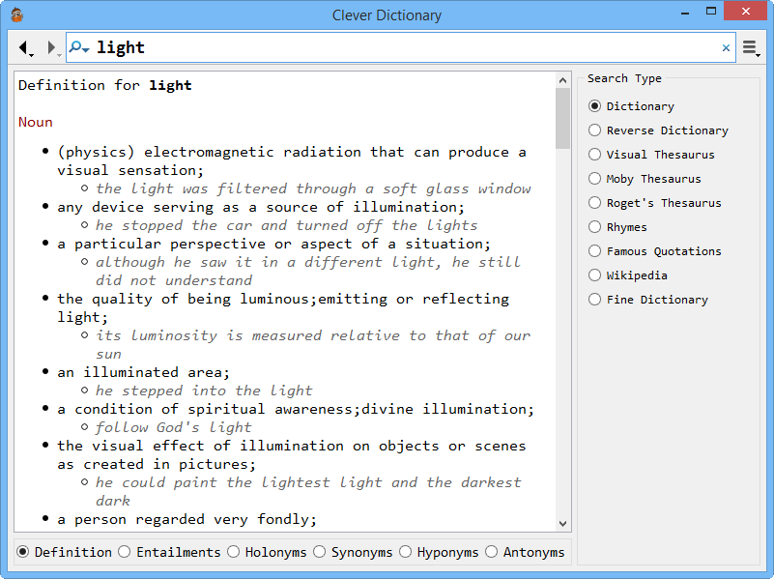Select the Reverse Dictionary search type
The image size is (774, 579).
658,130
